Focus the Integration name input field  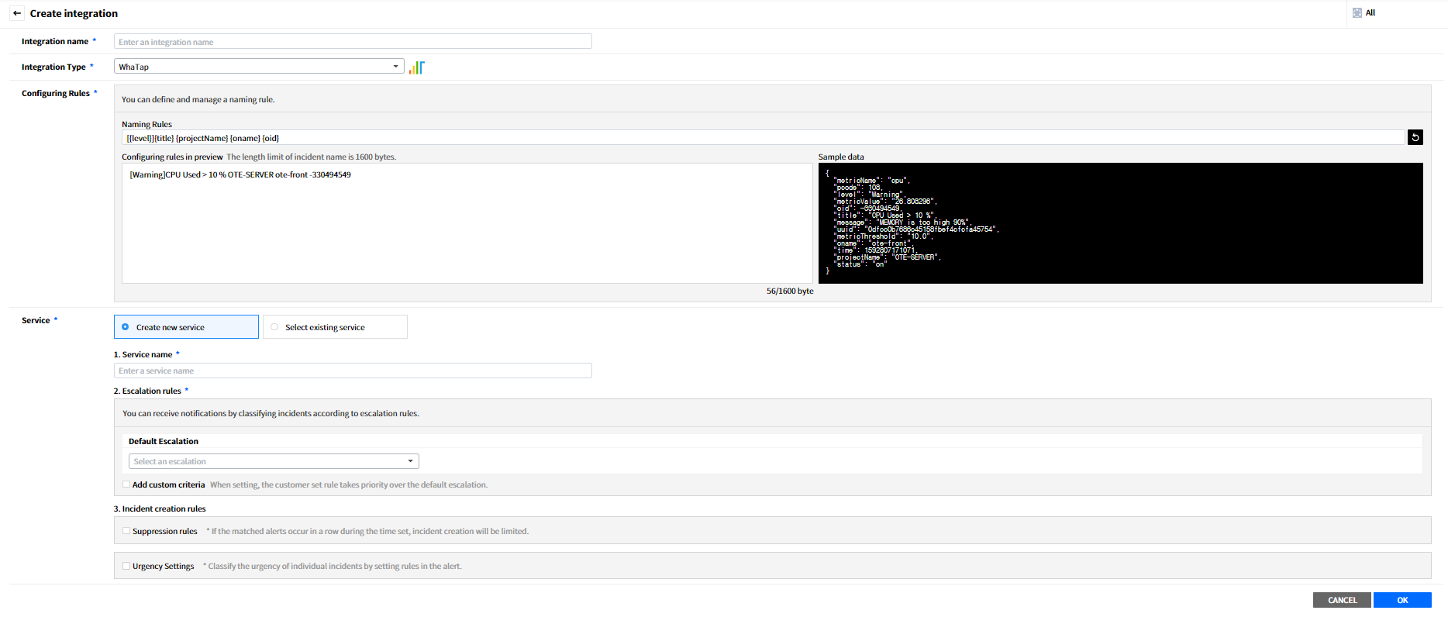point(353,42)
